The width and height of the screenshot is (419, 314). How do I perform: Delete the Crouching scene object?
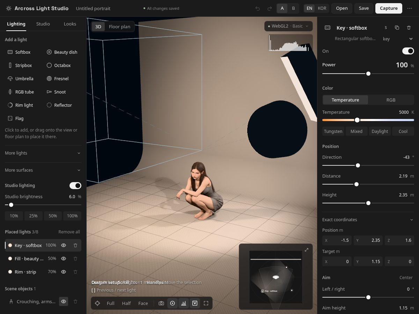(75, 301)
